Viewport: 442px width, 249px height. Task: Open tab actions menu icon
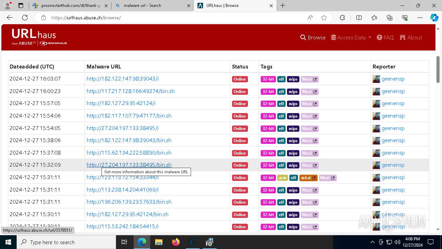click(x=21, y=6)
